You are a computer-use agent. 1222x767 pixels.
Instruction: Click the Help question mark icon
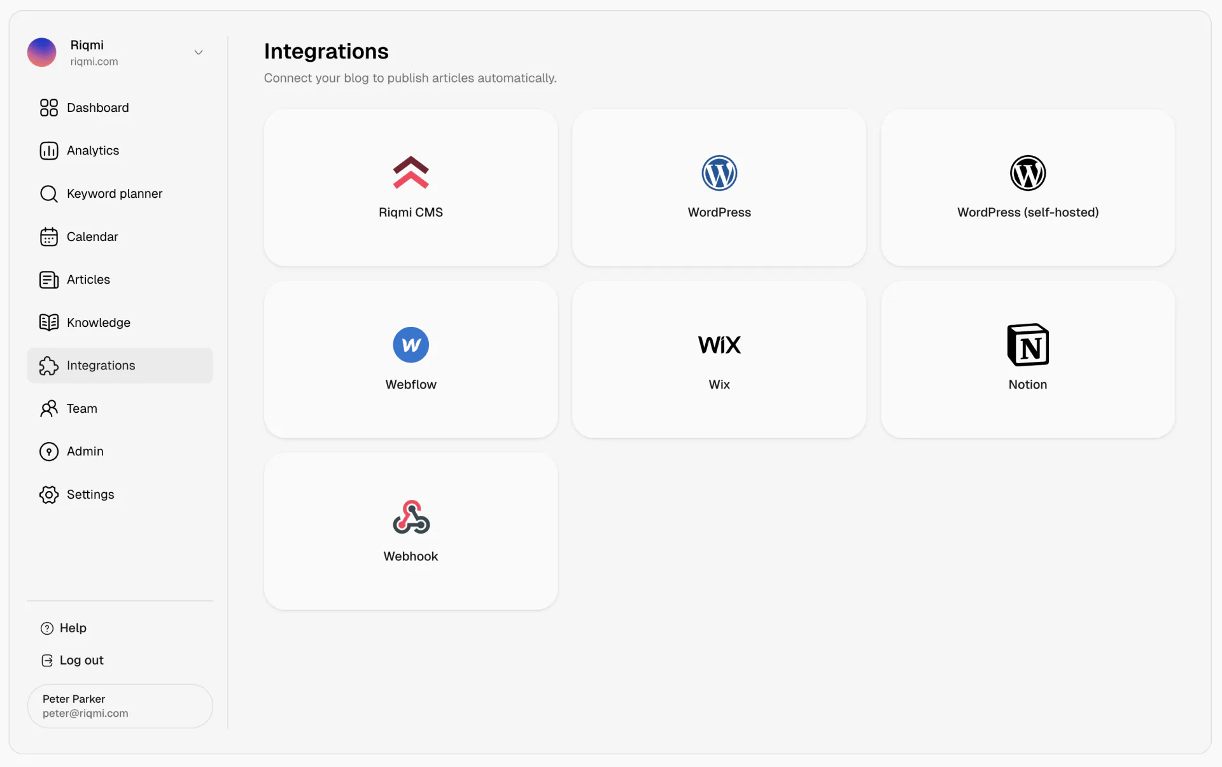coord(47,628)
